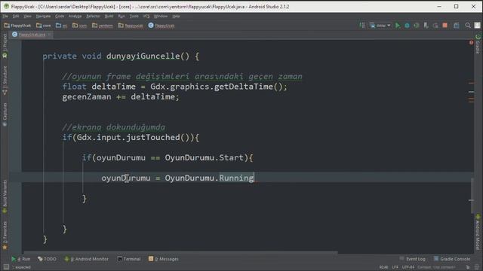Click Make Project icon in toolbar
The width and height of the screenshot is (483, 271).
(362, 26)
